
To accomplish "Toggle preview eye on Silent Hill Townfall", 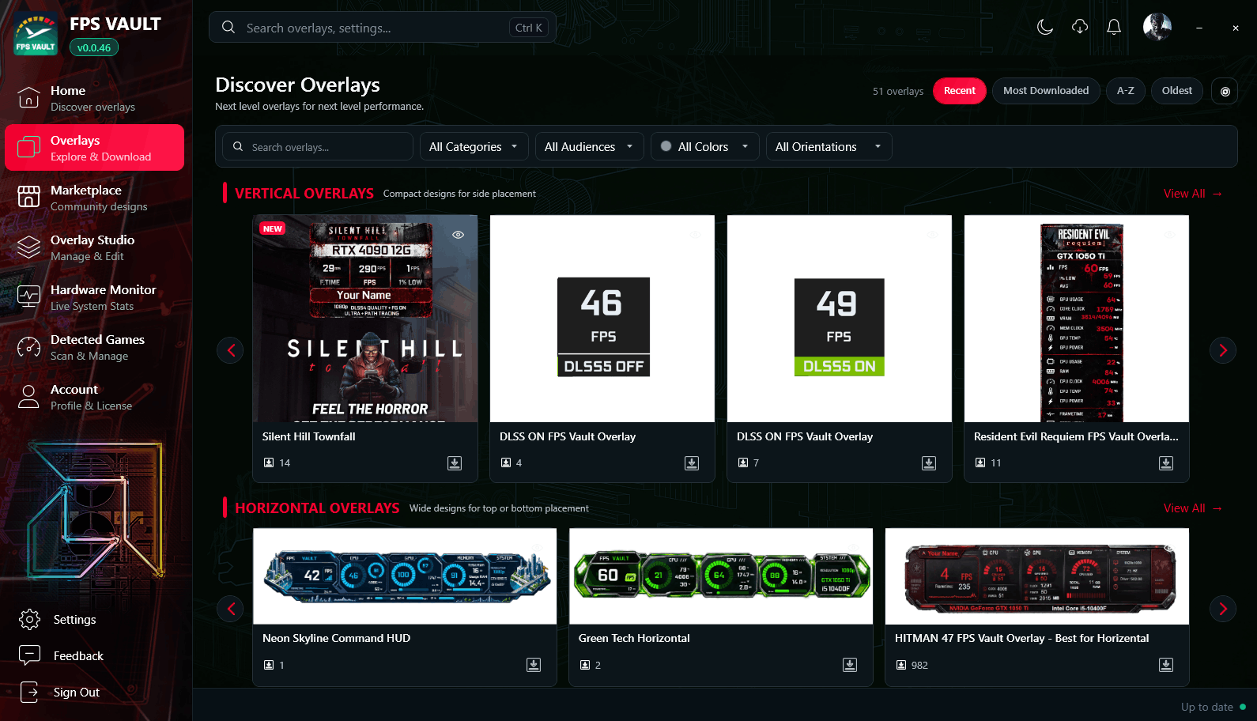I will pyautogui.click(x=458, y=235).
